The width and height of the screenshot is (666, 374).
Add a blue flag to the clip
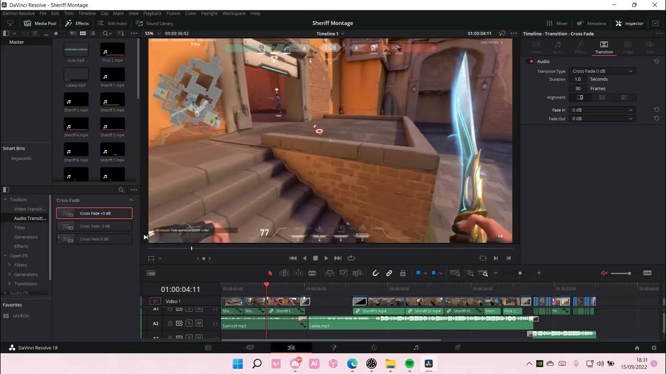click(x=418, y=273)
